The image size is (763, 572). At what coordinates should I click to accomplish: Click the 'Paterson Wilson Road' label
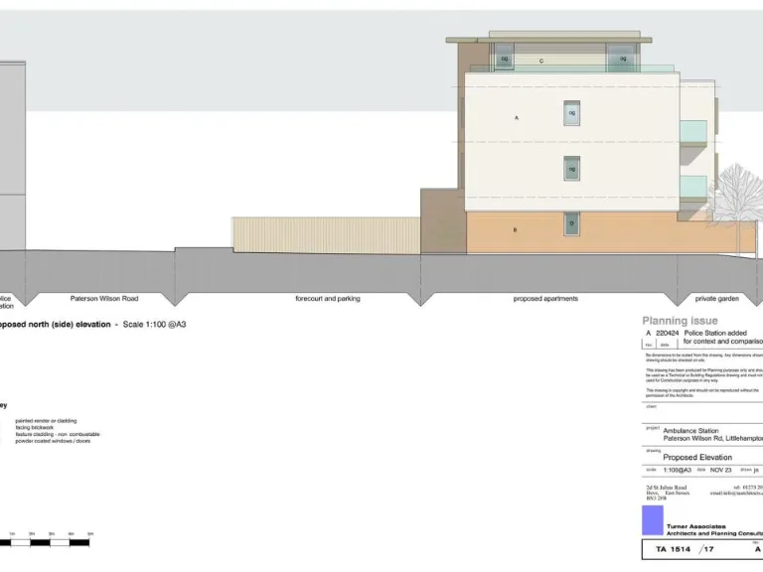104,298
